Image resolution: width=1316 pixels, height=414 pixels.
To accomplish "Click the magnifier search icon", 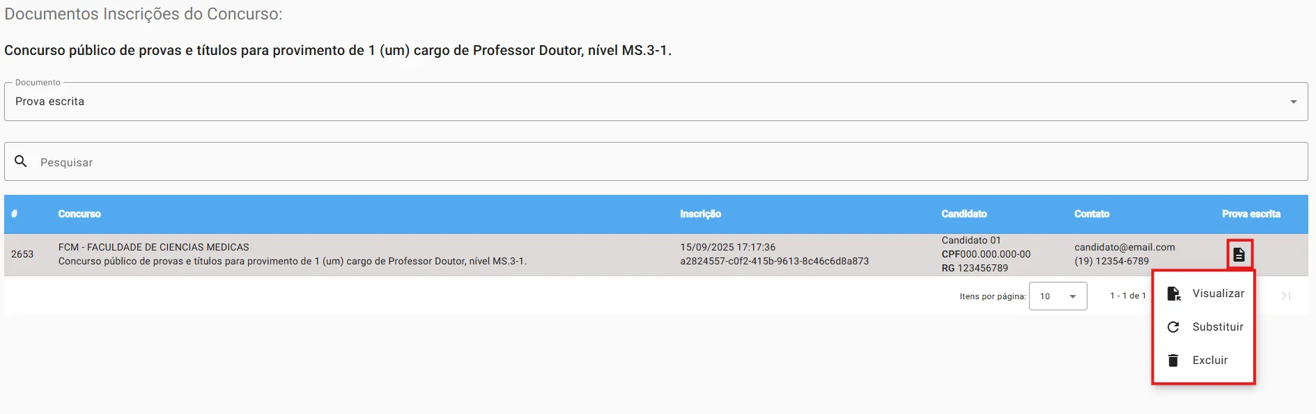I will coord(21,161).
